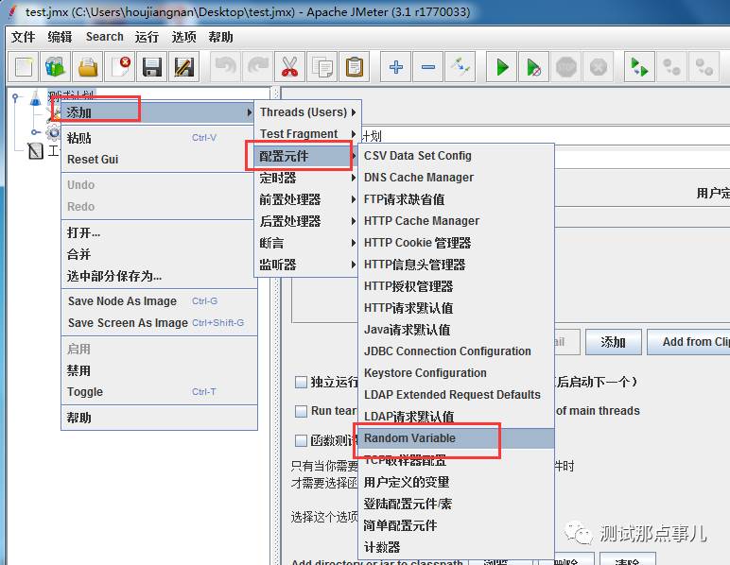Click 打开... in context menu
This screenshot has width=730, height=565.
[159, 232]
